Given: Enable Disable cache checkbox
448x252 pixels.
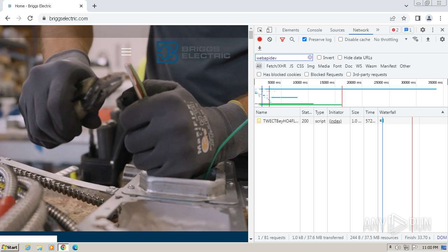Looking at the screenshot, I should coord(341,40).
